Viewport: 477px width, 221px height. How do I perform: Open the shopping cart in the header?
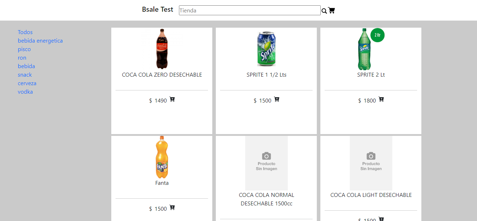pyautogui.click(x=331, y=10)
